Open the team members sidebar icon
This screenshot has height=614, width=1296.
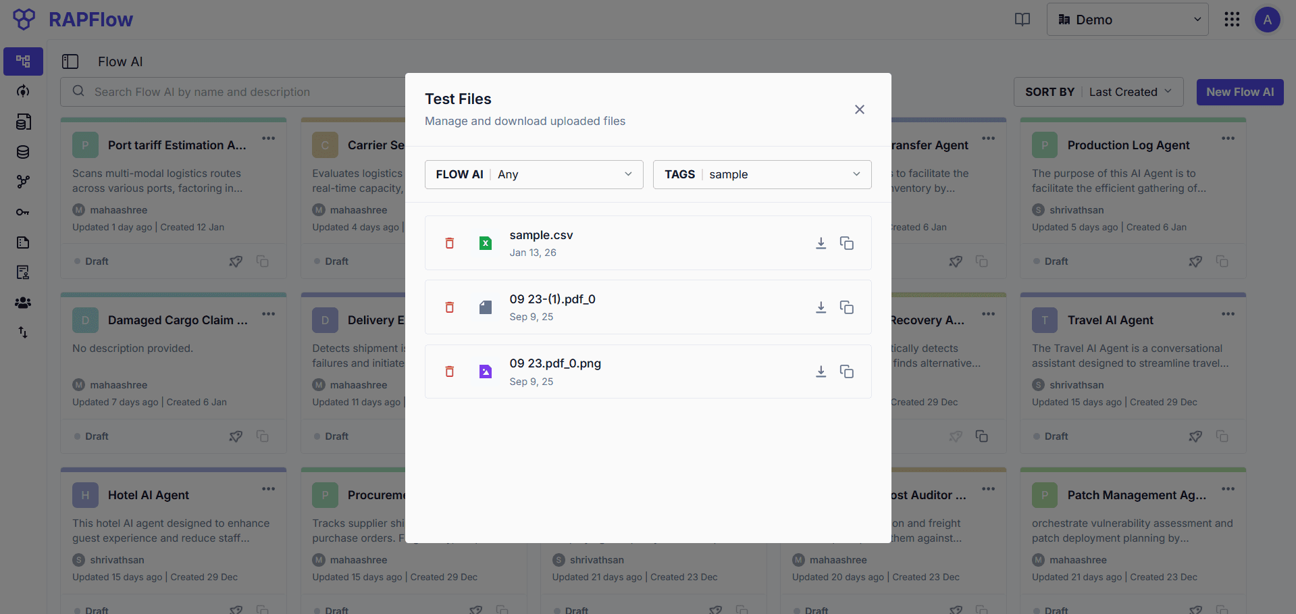22,303
